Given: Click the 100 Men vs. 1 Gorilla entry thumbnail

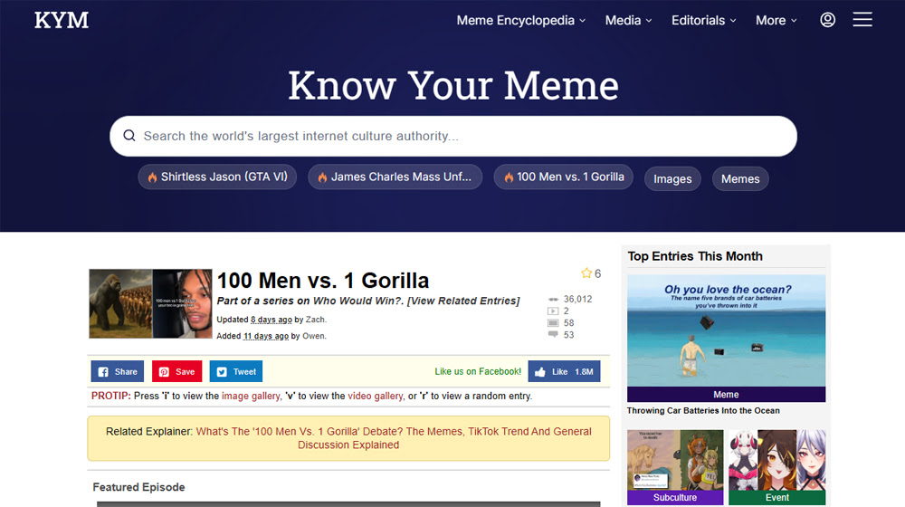Looking at the screenshot, I should 150,303.
